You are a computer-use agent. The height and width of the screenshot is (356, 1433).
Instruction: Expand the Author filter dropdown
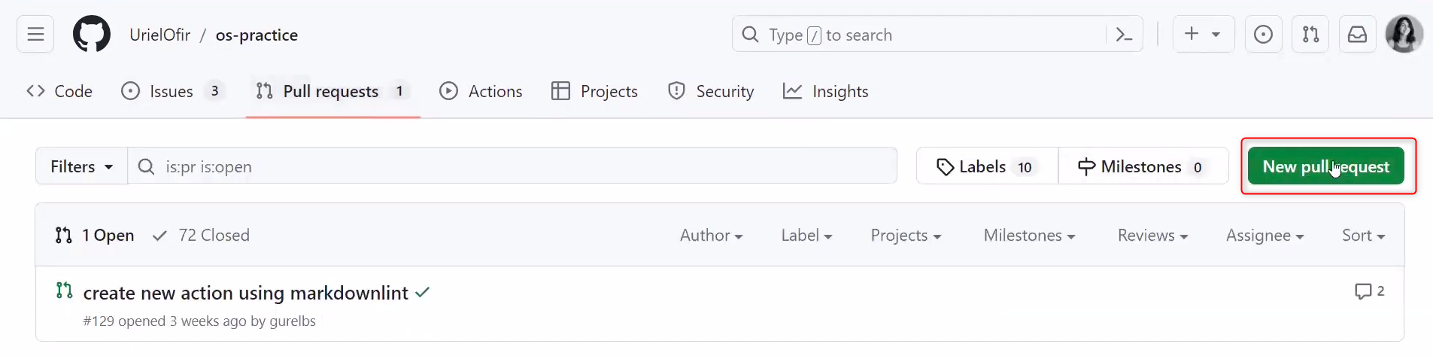(x=711, y=236)
